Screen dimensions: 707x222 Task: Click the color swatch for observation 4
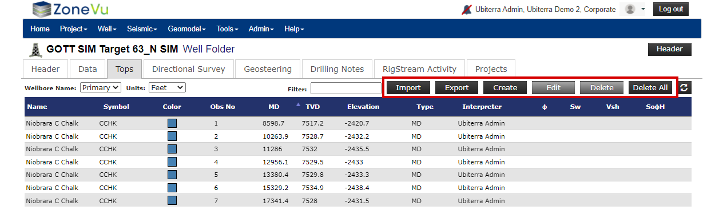172,162
